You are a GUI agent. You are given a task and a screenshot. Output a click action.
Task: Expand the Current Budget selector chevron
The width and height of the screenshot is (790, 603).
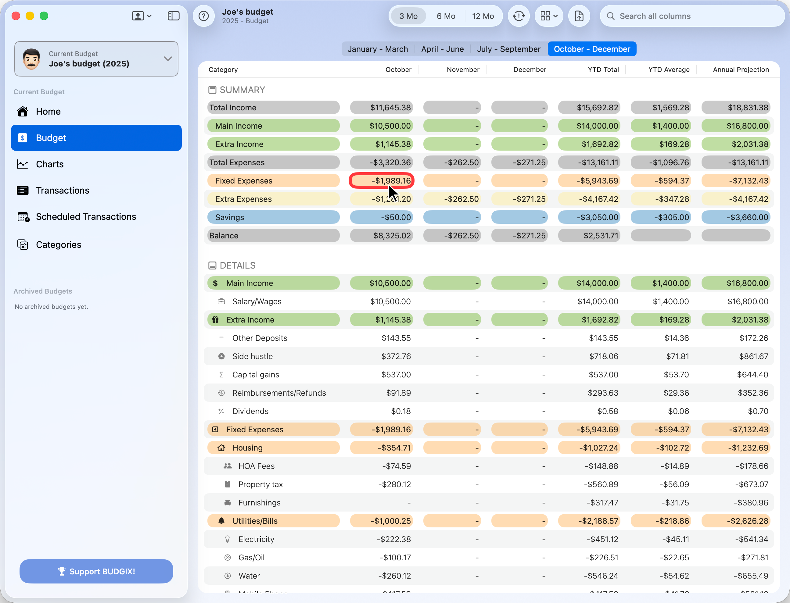tap(168, 59)
